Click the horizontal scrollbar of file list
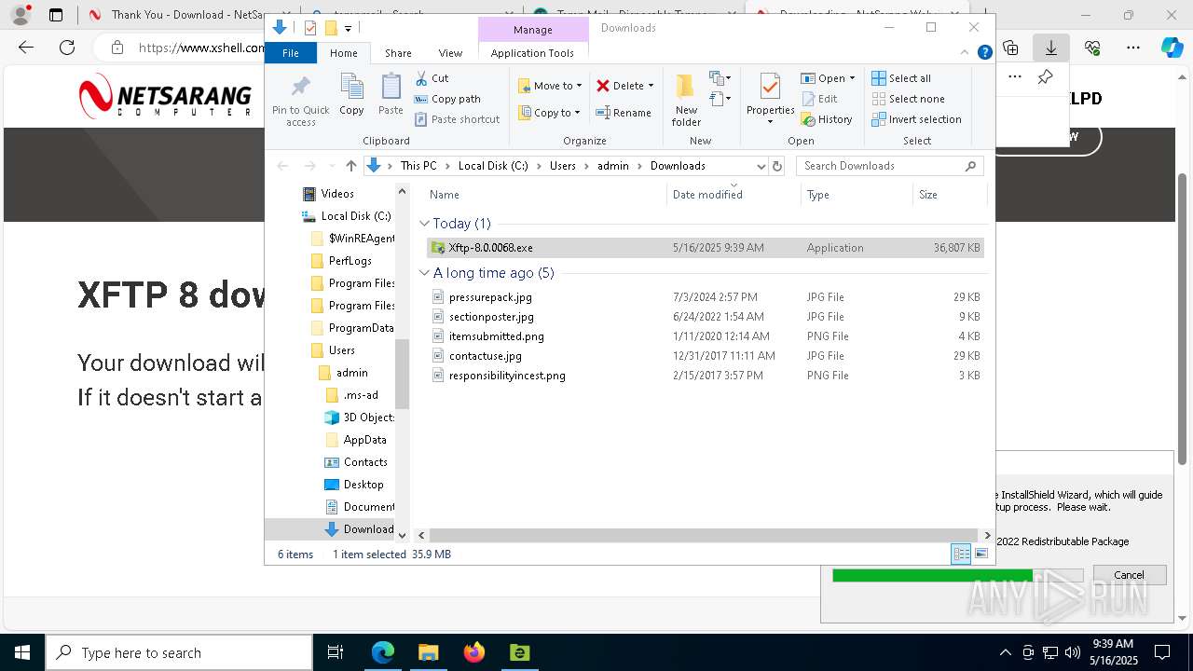1193x671 pixels. 704,535
